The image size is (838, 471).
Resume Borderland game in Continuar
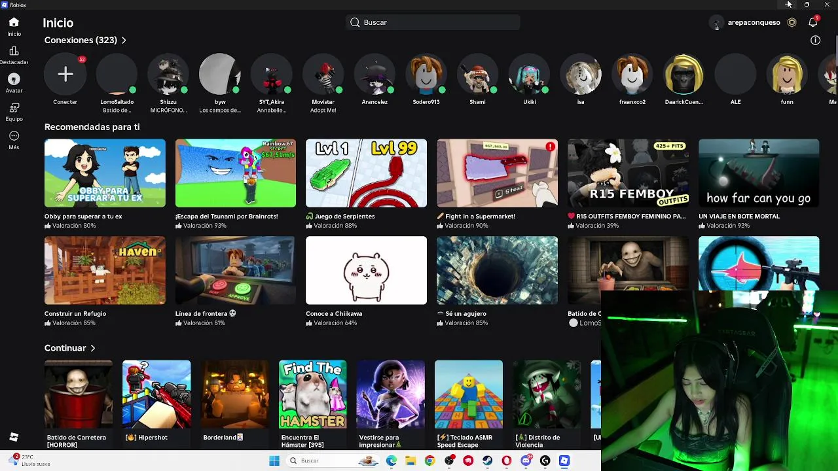tap(234, 394)
